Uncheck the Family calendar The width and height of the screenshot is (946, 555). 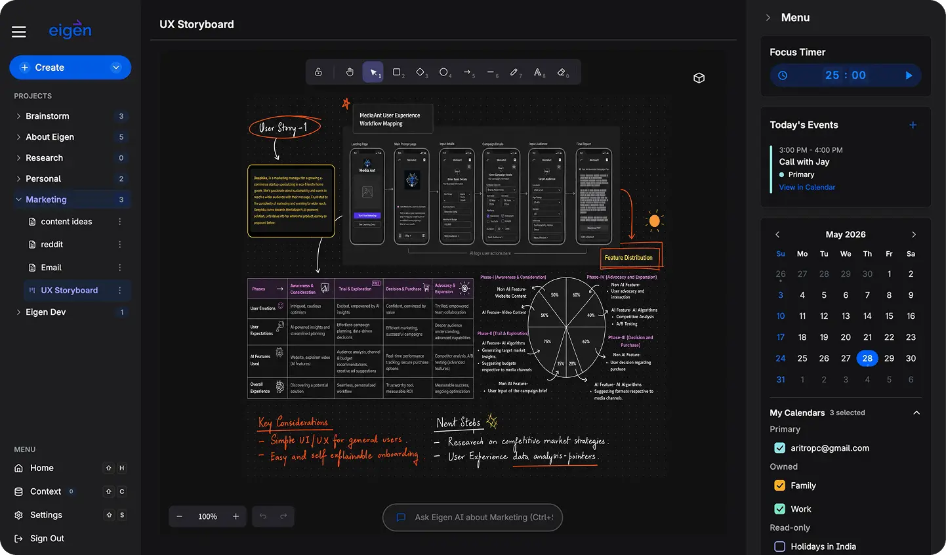(780, 485)
